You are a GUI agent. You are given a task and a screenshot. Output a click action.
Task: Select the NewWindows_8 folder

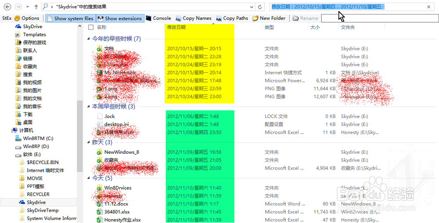[122, 152]
